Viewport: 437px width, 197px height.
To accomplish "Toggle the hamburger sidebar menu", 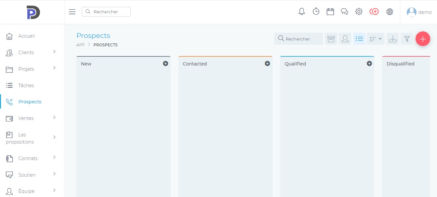I will pyautogui.click(x=72, y=12).
